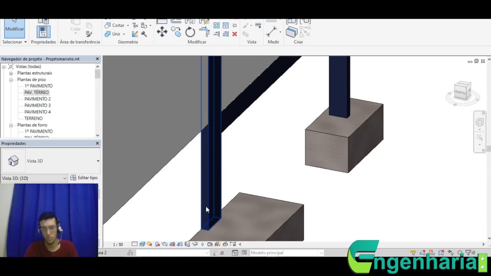
Task: Open the Vista 3D type selector dropdown
Action: (x=98, y=161)
